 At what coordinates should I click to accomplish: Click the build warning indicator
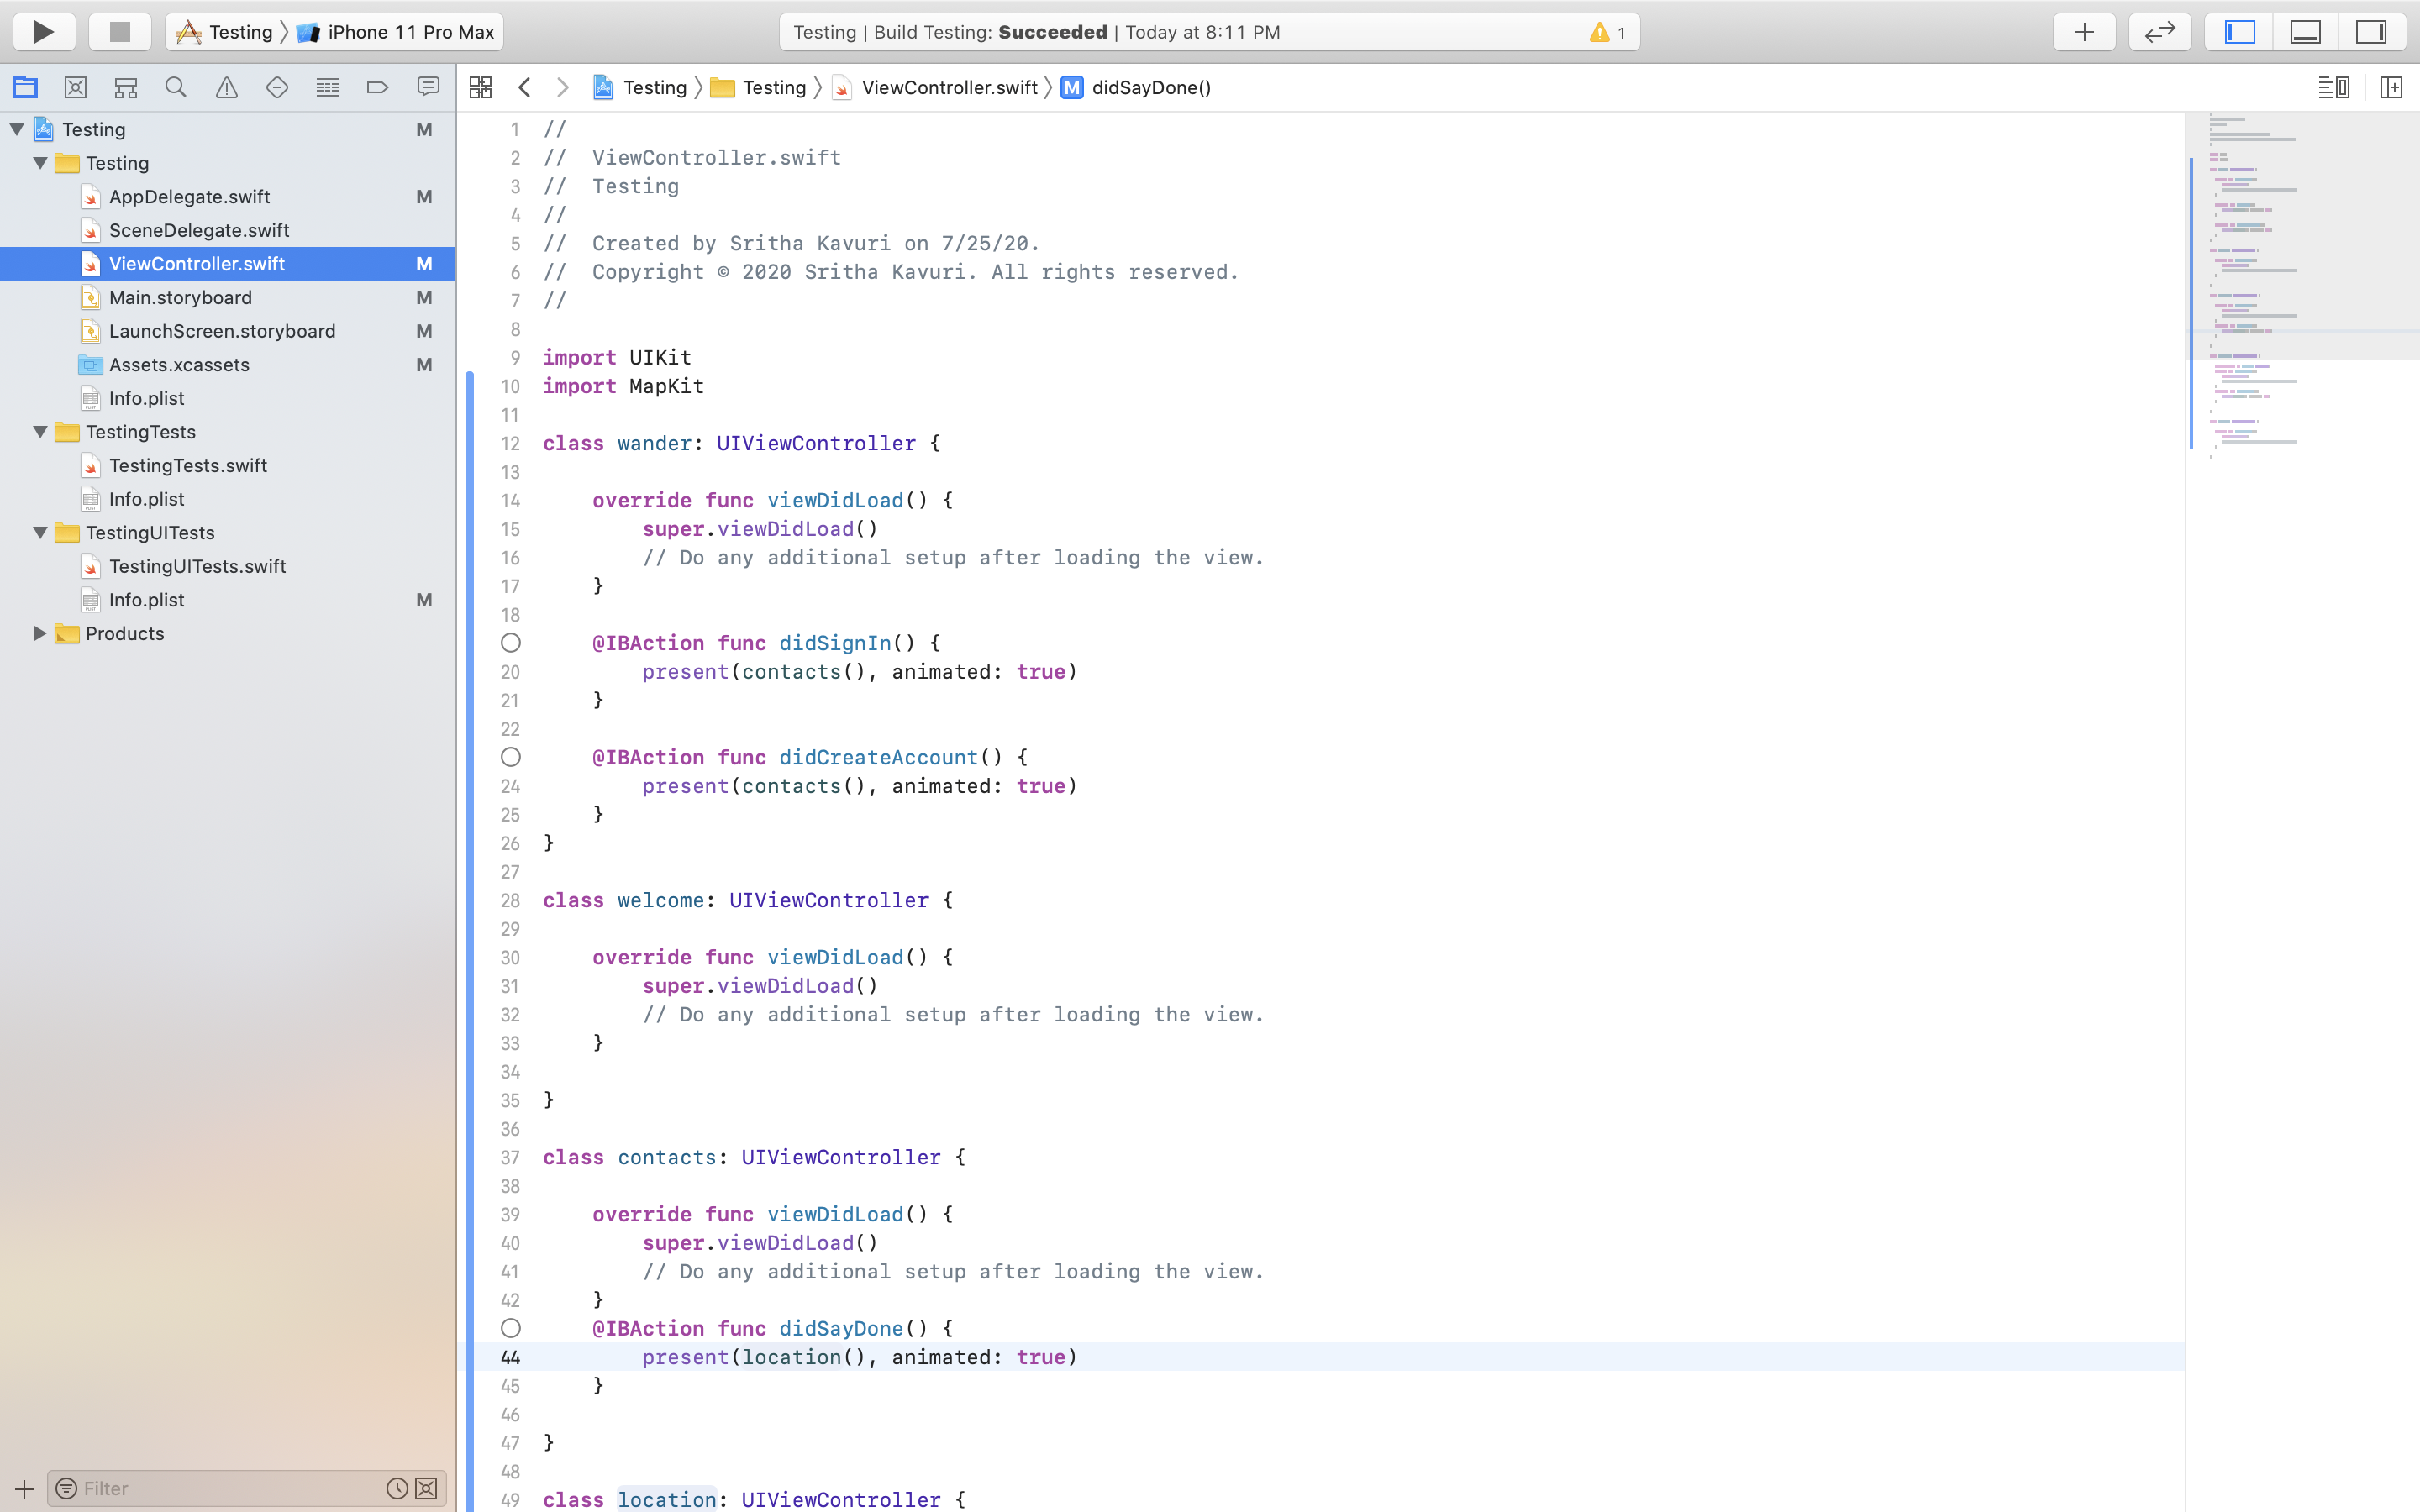pyautogui.click(x=1606, y=32)
